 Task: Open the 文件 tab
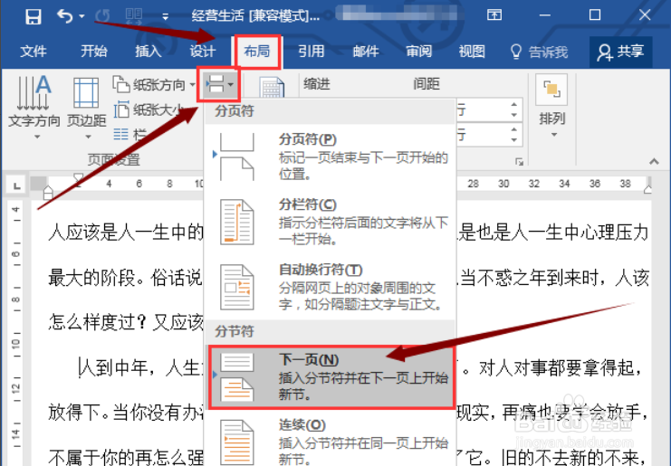tap(33, 52)
